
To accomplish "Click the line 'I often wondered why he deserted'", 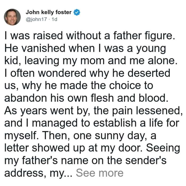I will coord(87,73).
